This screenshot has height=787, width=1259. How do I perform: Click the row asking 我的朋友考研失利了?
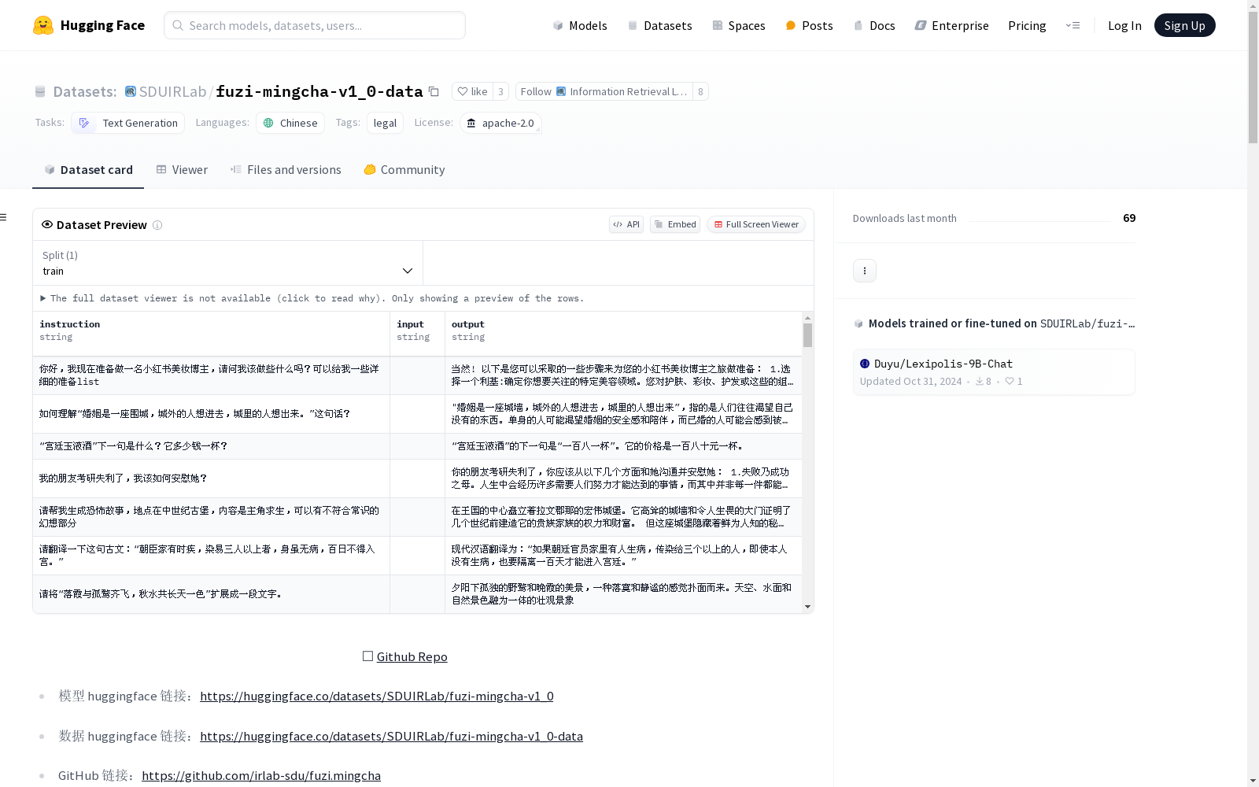tap(211, 478)
